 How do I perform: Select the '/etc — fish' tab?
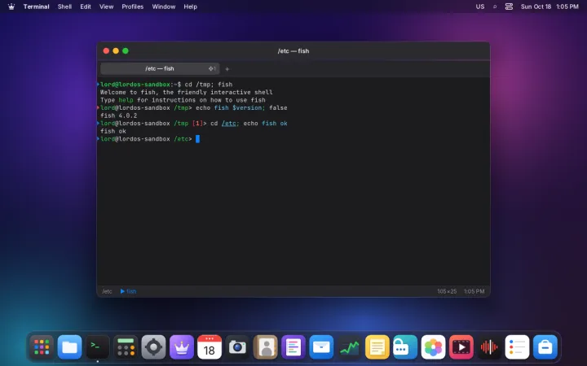pyautogui.click(x=160, y=68)
